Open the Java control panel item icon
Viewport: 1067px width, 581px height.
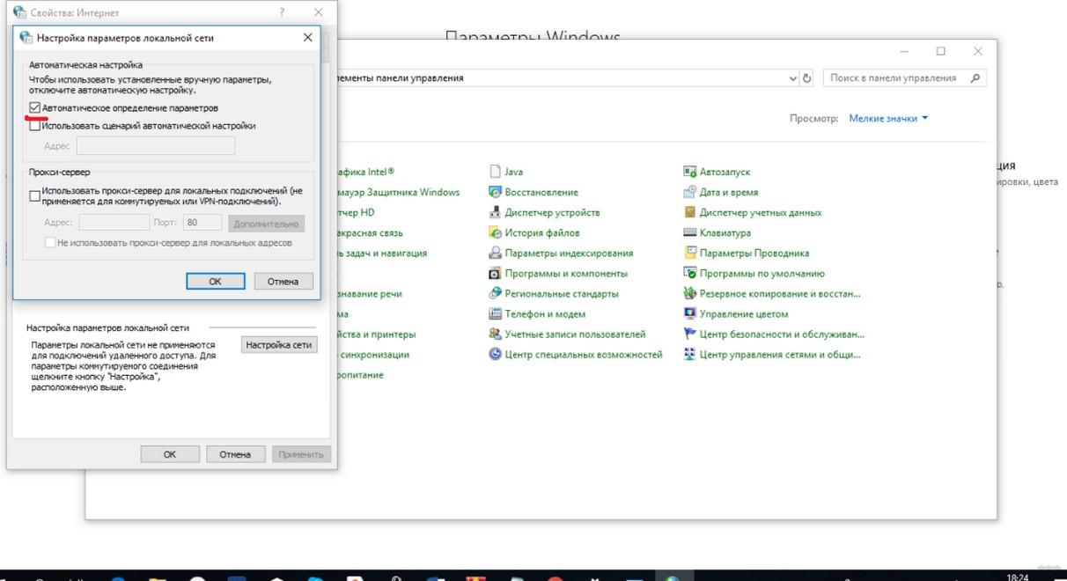(x=496, y=172)
